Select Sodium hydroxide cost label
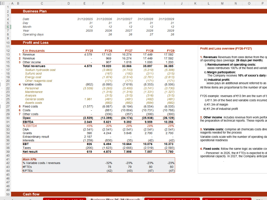 pos(40,70)
